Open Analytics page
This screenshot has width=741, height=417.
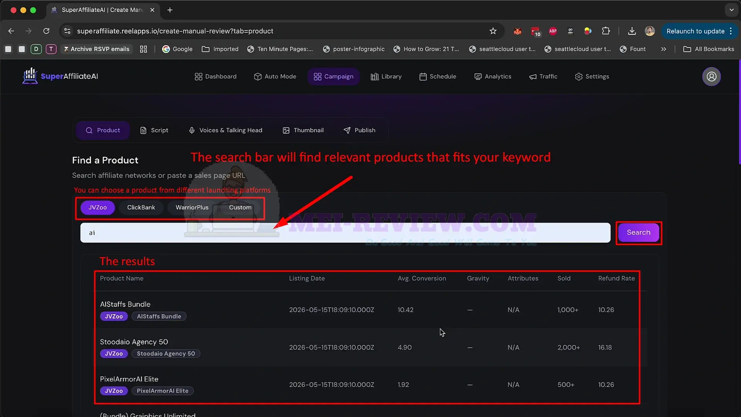pyautogui.click(x=492, y=77)
